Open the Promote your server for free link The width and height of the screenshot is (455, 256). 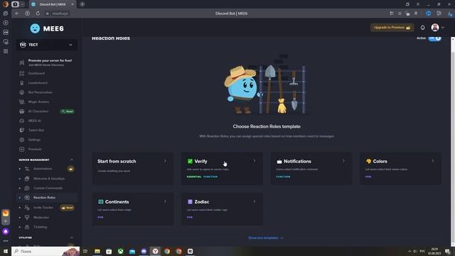(50, 63)
